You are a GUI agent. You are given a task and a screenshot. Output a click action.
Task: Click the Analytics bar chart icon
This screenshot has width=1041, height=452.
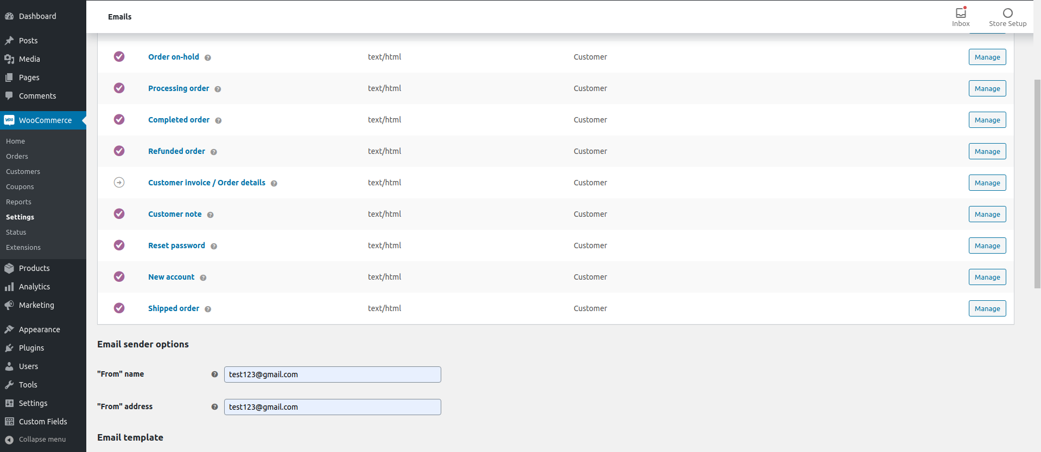9,287
